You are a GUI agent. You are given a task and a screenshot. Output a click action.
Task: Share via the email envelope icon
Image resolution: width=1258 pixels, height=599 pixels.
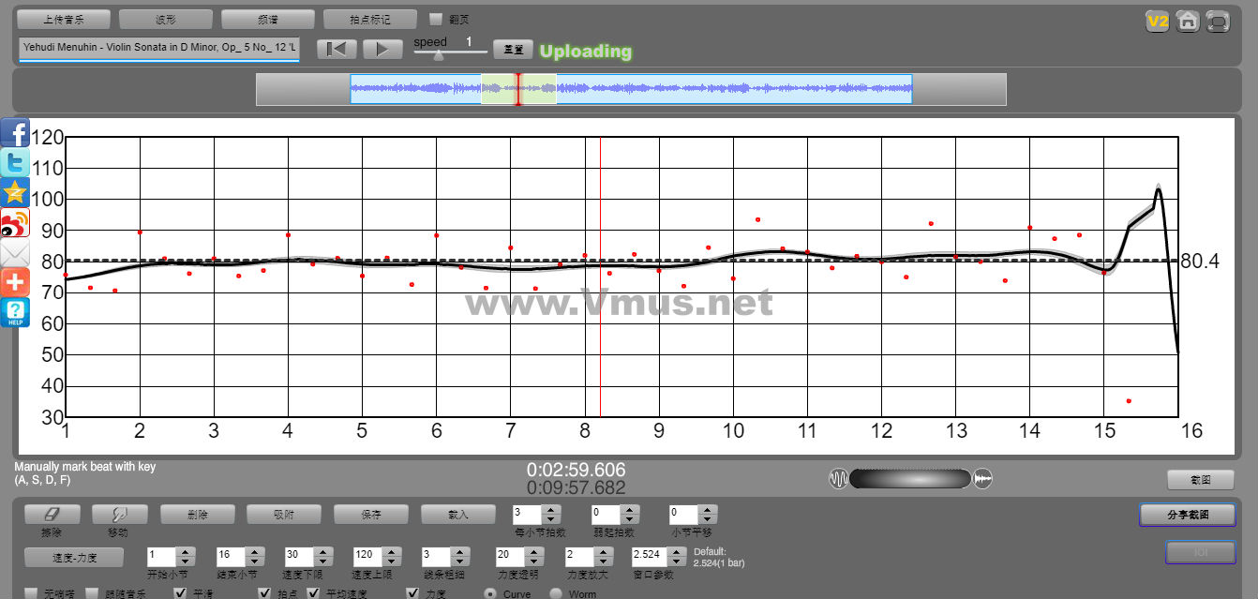(x=15, y=252)
